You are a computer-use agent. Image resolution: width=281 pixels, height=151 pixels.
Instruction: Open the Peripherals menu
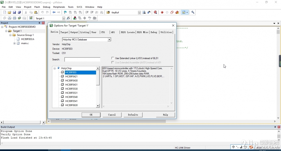pyautogui.click(x=59, y=7)
